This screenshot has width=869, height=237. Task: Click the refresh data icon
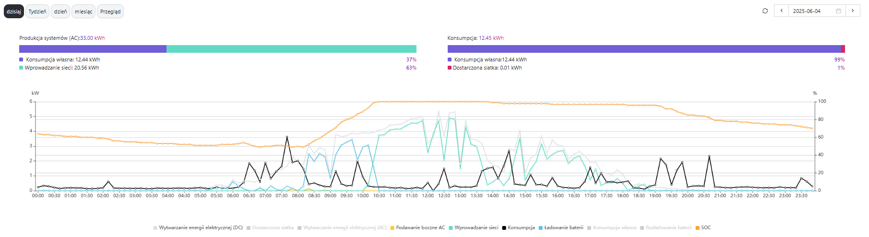(765, 11)
